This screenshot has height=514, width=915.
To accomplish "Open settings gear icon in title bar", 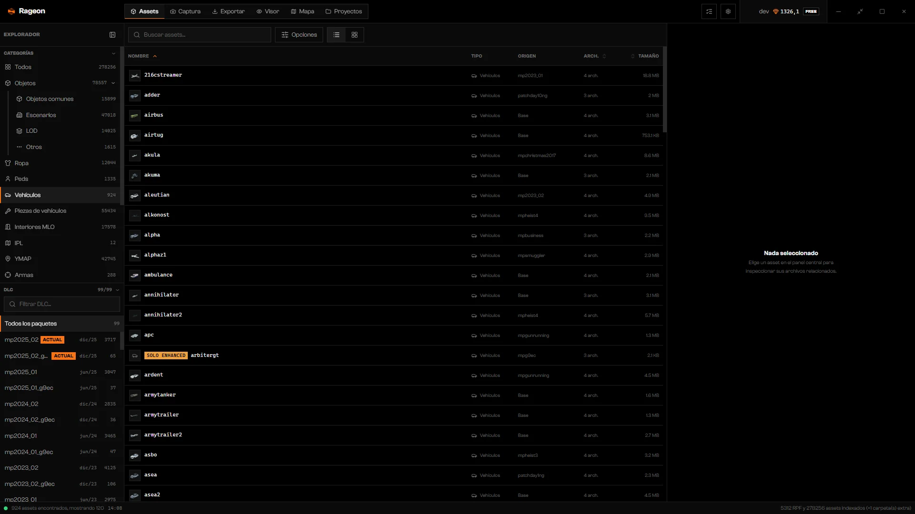I will click(x=728, y=11).
